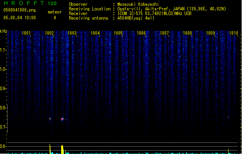The height and width of the screenshot is (154, 242).
Task: Click the A504HB(yagi 4el) antenna text
Action: 136,18
